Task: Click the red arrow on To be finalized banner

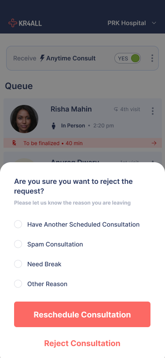Action: [154, 143]
